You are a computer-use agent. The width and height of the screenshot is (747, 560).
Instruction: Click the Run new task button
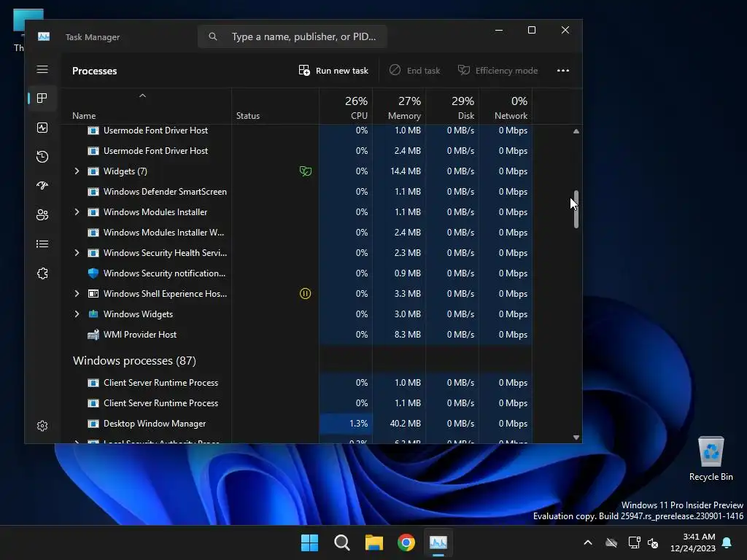(x=333, y=71)
